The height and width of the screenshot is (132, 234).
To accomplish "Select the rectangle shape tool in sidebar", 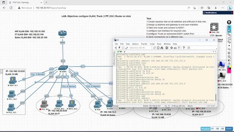I will tap(229, 38).
